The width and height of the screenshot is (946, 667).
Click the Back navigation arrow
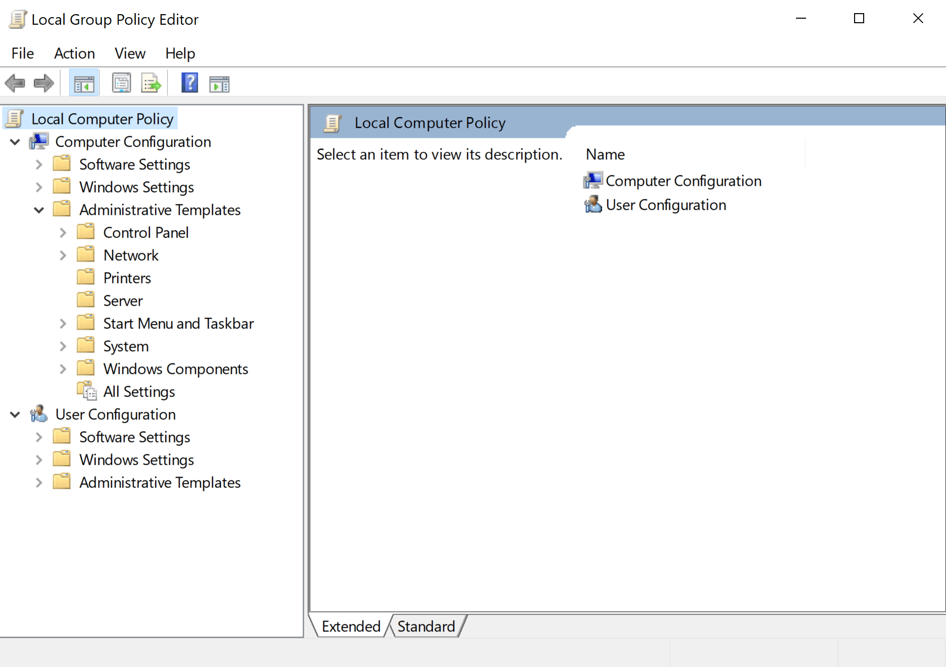coord(15,82)
